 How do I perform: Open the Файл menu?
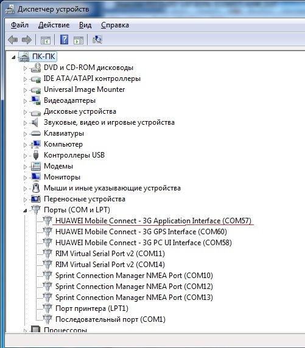pyautogui.click(x=19, y=25)
